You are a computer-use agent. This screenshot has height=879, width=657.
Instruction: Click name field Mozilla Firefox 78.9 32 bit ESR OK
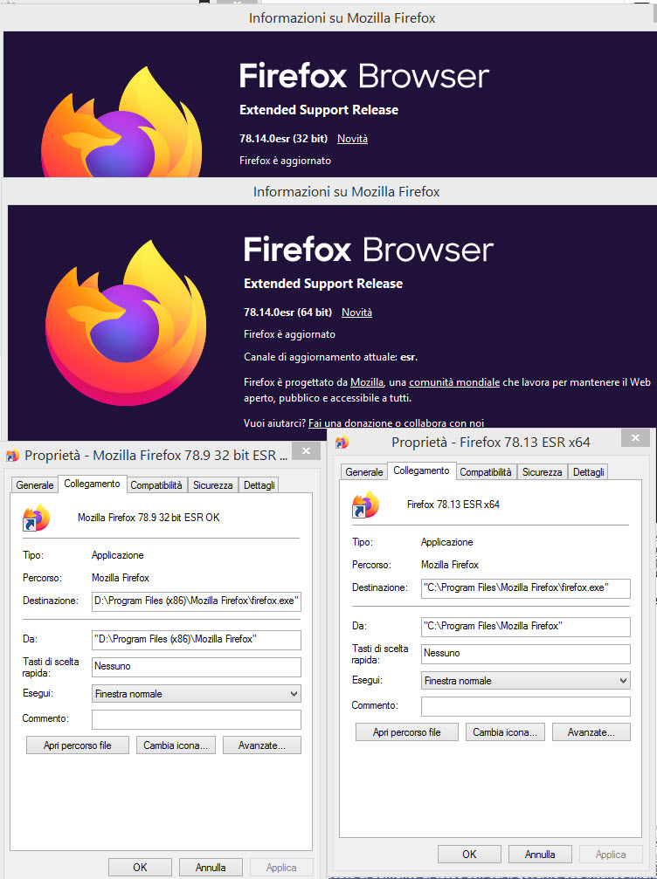click(x=149, y=518)
